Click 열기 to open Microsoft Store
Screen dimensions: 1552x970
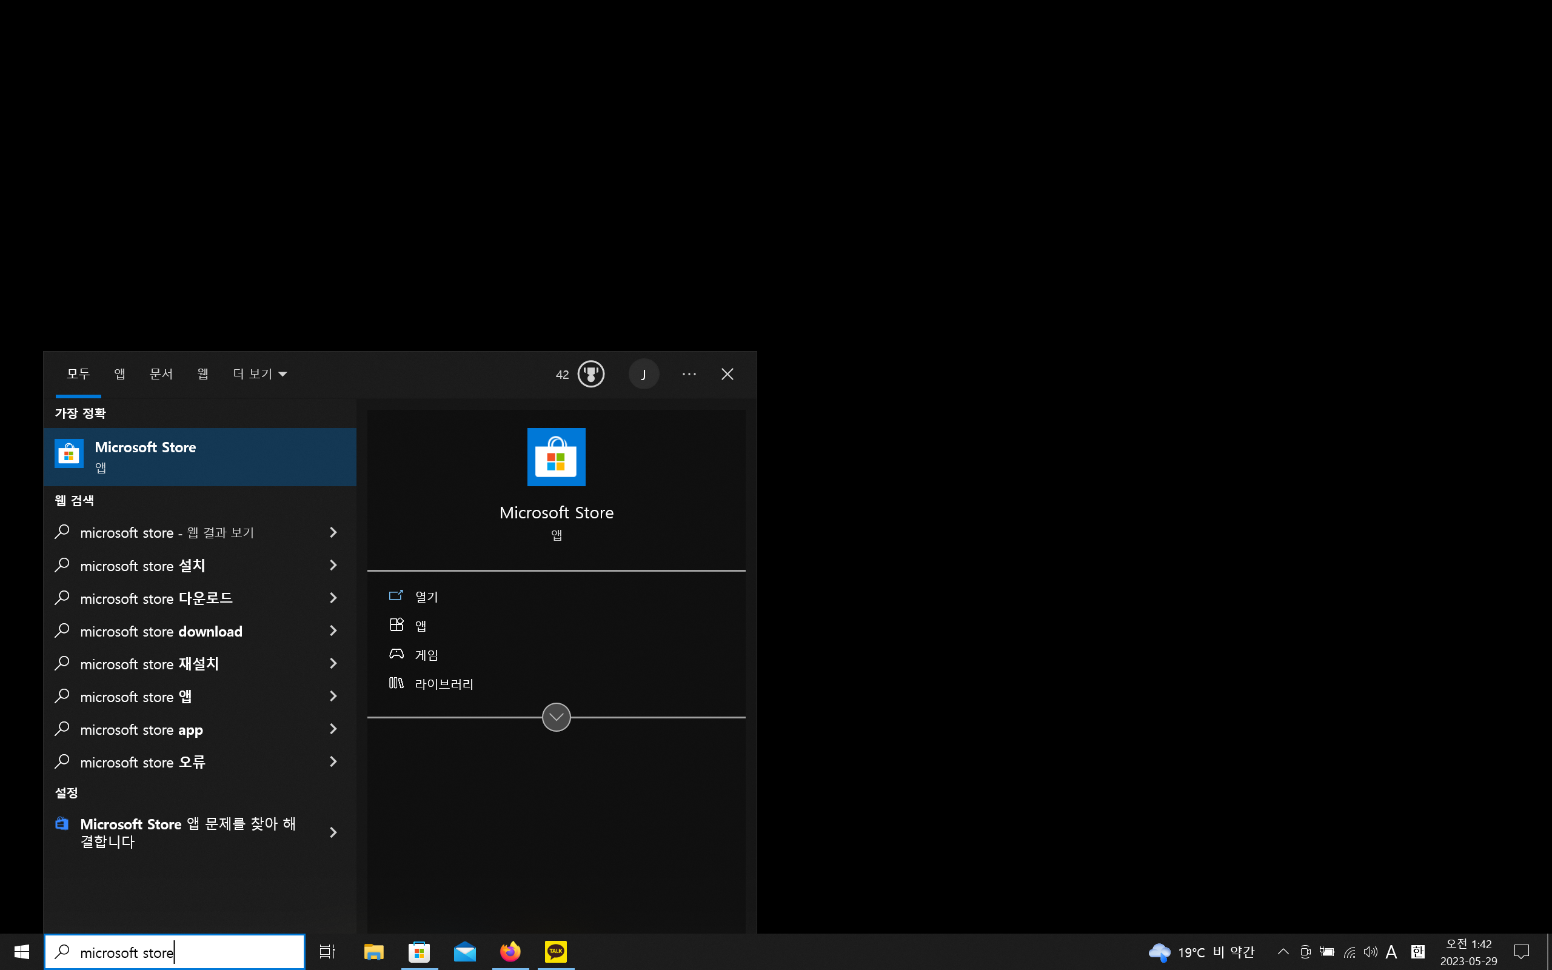[426, 597]
